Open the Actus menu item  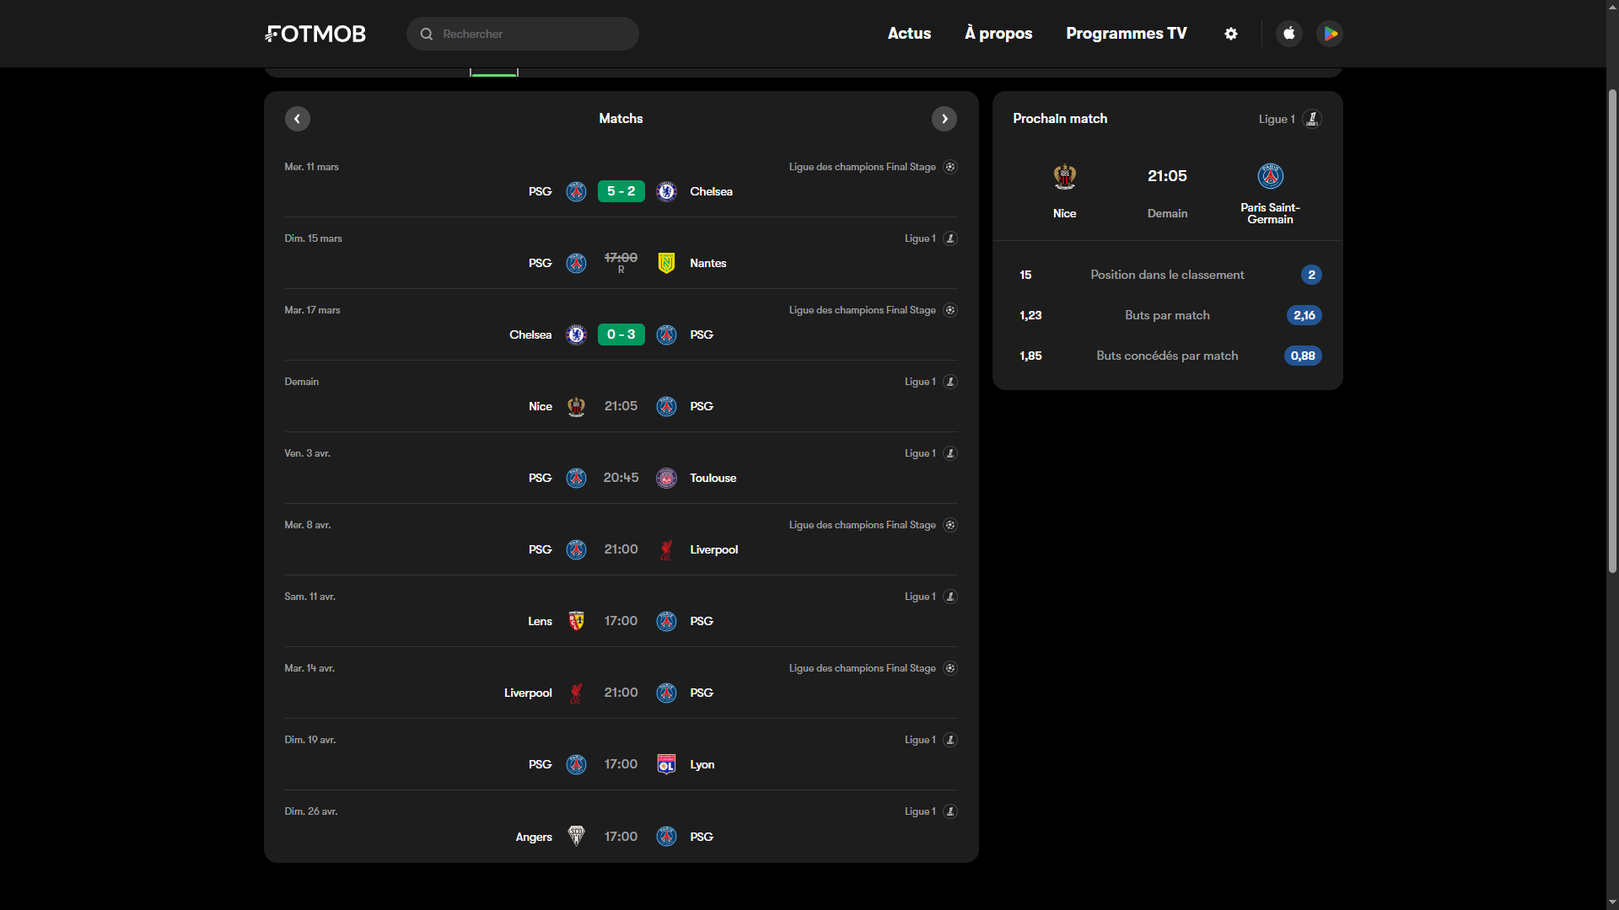(909, 34)
